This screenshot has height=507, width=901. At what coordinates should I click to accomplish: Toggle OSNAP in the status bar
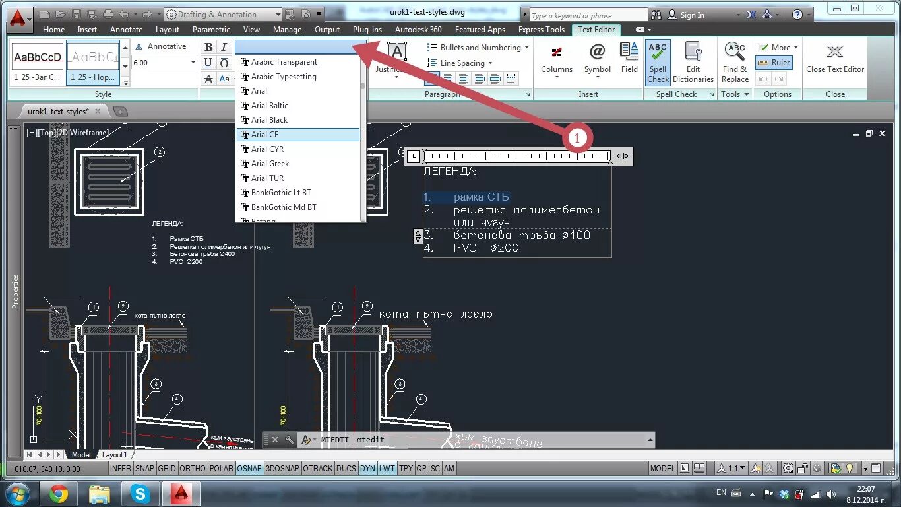point(249,468)
